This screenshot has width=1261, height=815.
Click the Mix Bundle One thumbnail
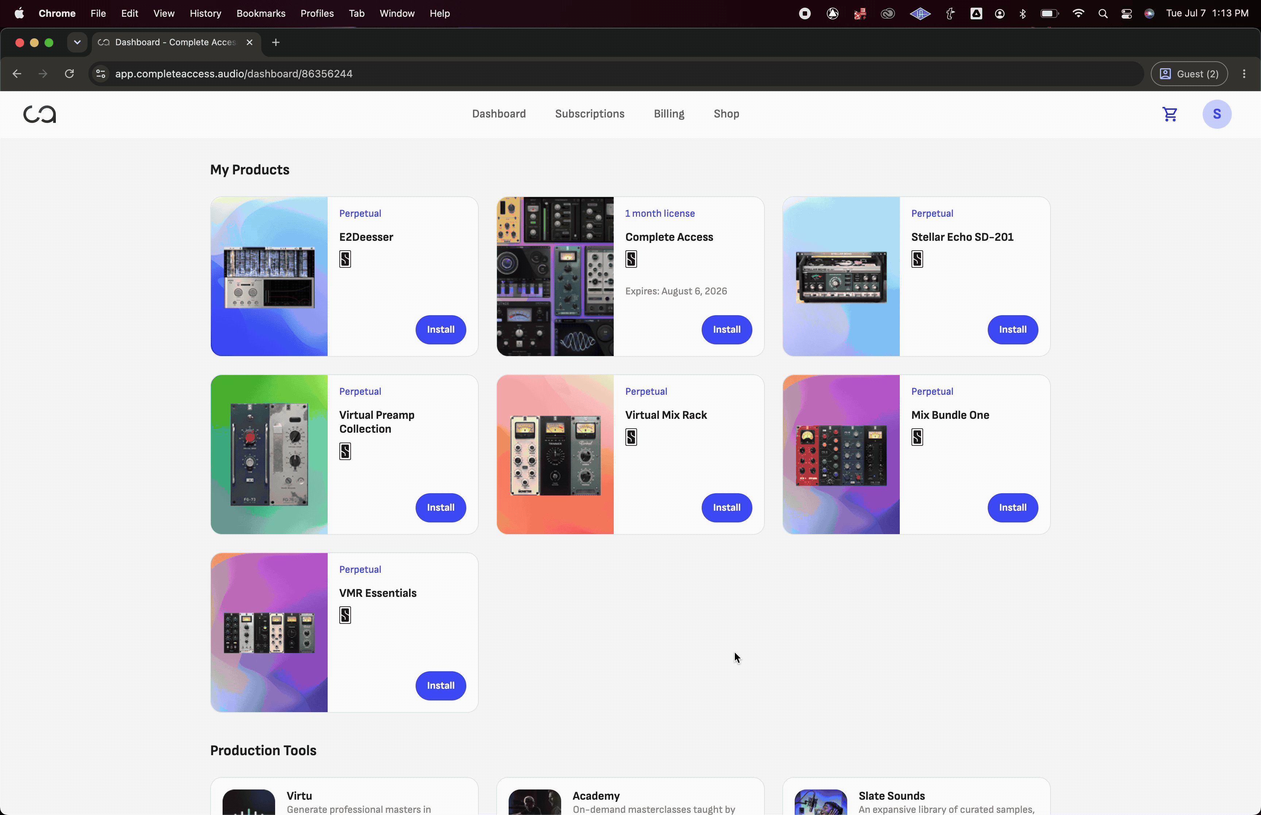841,455
